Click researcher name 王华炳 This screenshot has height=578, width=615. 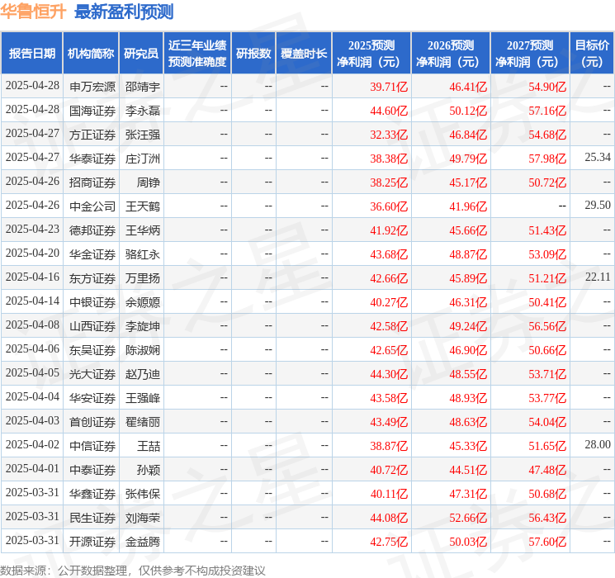[x=143, y=230]
